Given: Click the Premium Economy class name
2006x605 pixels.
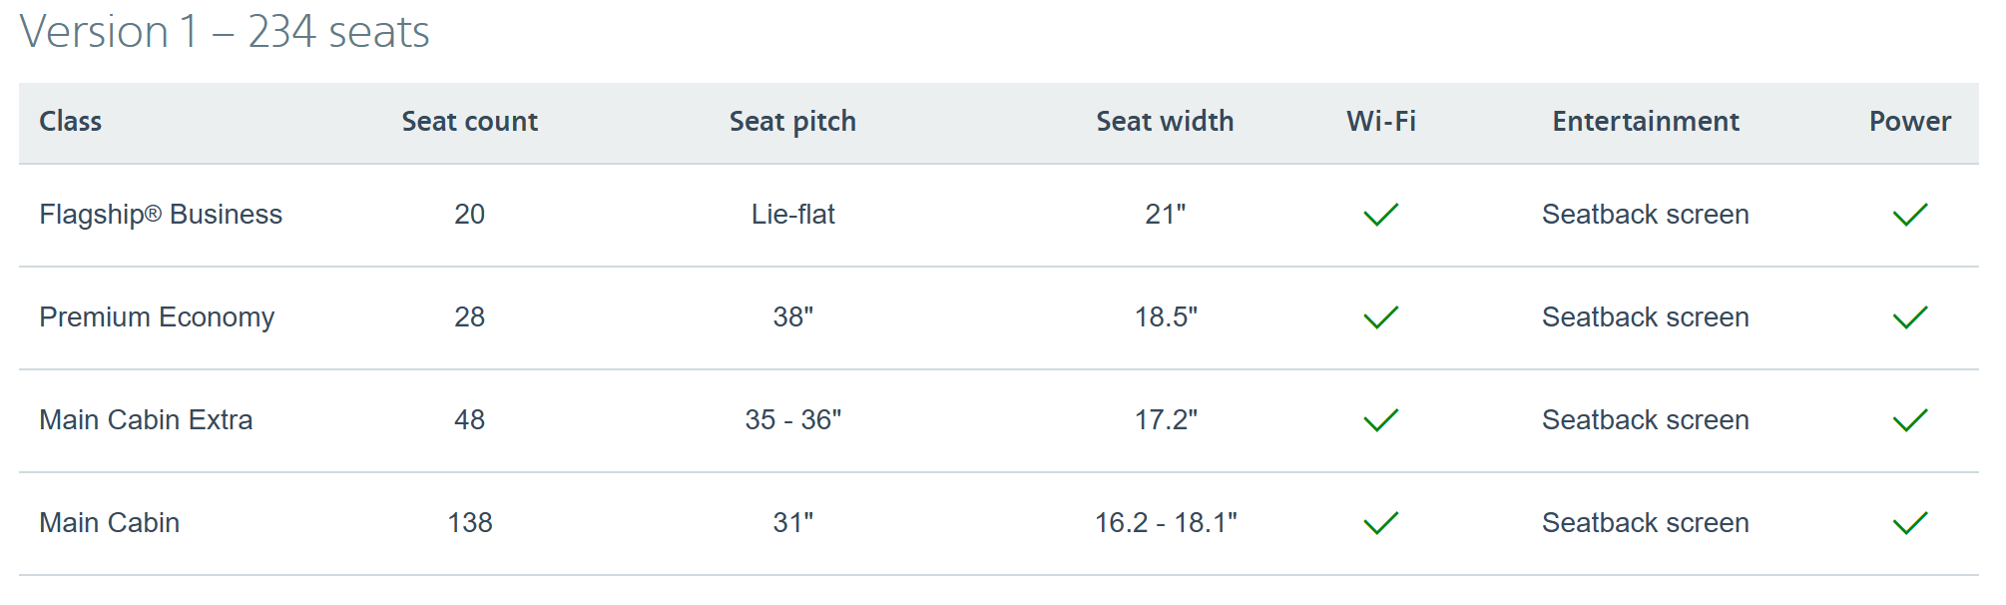Looking at the screenshot, I should point(157,317).
